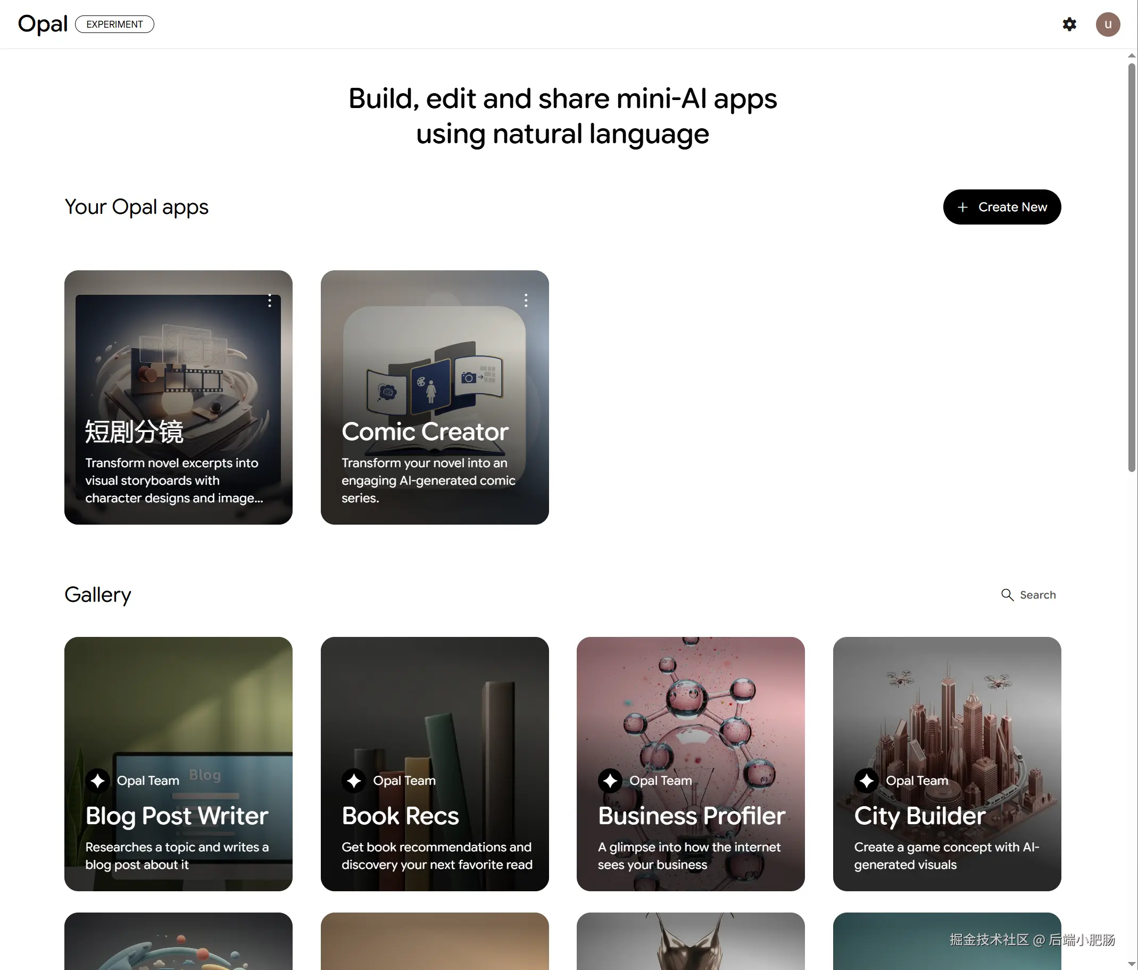Image resolution: width=1138 pixels, height=970 pixels.
Task: Click Opal Team sparkle icon on Business Profiler
Action: pyautogui.click(x=610, y=781)
